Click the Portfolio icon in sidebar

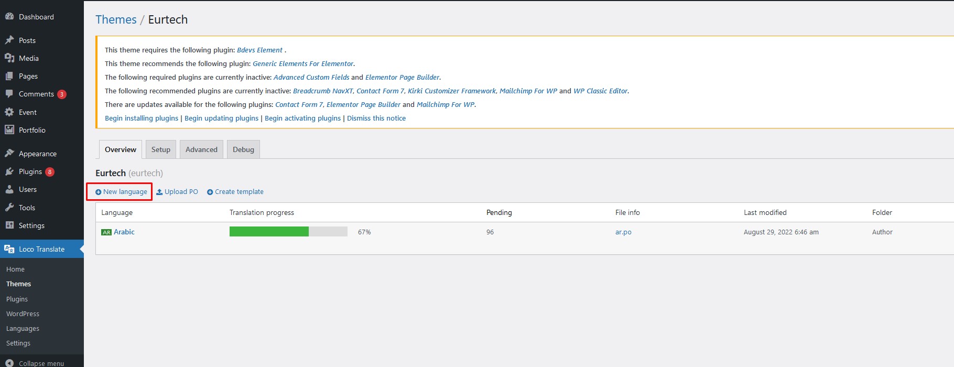click(x=9, y=130)
